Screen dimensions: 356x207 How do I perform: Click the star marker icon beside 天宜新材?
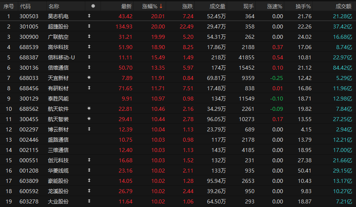[89, 78]
